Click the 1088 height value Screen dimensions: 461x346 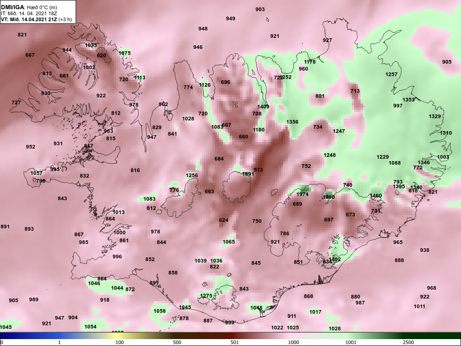(395, 163)
